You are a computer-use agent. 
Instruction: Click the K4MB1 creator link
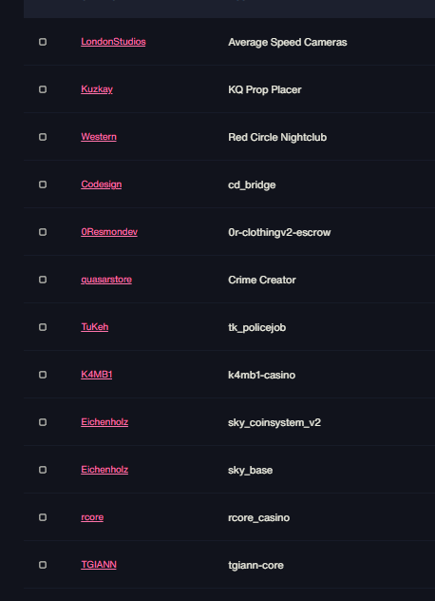[97, 374]
